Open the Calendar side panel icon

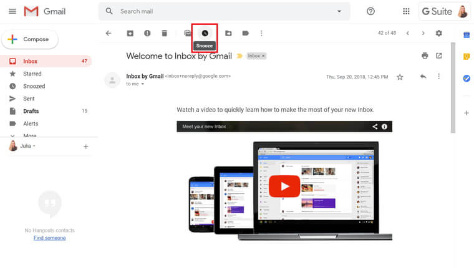coord(467,35)
